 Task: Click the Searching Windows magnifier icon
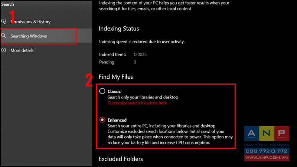(x=4, y=36)
